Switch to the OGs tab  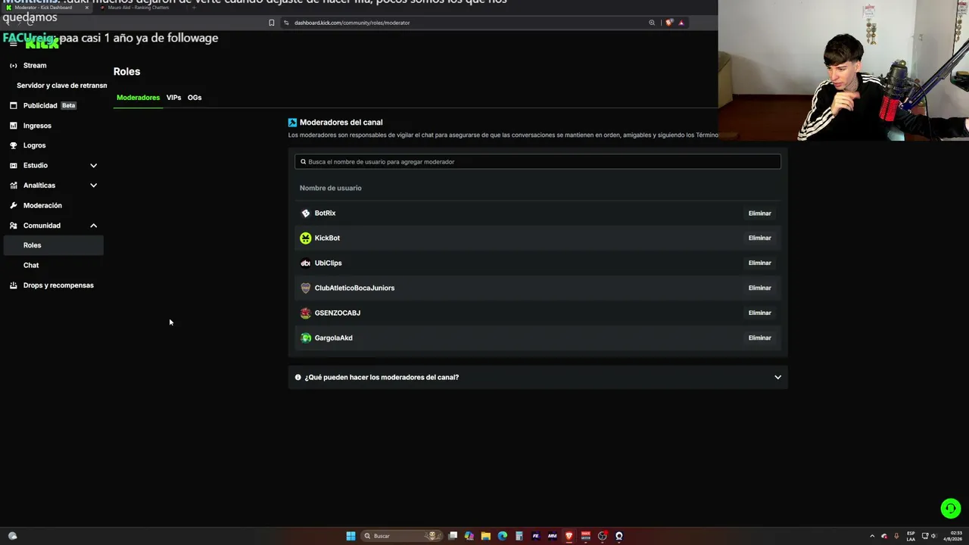pyautogui.click(x=195, y=98)
